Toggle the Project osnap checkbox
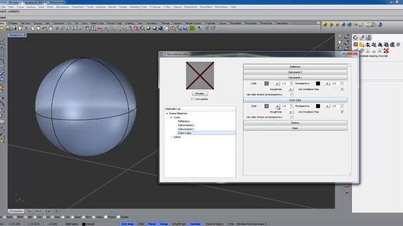This screenshot has width=403, height=226. coord(106,217)
